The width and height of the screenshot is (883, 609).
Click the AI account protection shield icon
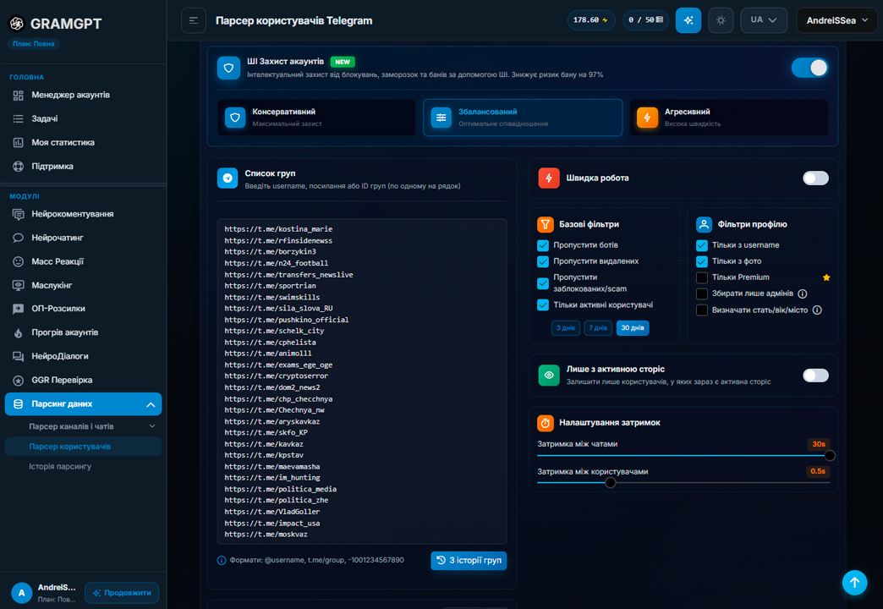tap(228, 69)
